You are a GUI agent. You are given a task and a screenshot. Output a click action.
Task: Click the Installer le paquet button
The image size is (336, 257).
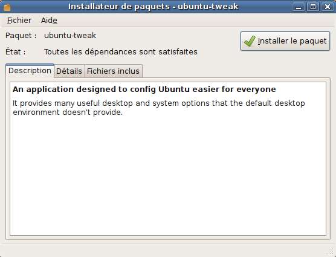(285, 41)
